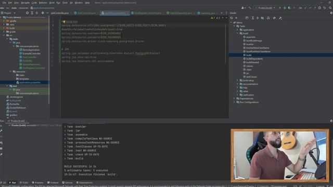
Task: Open the run configuration dropdown in toolbar
Action: click(265, 8)
